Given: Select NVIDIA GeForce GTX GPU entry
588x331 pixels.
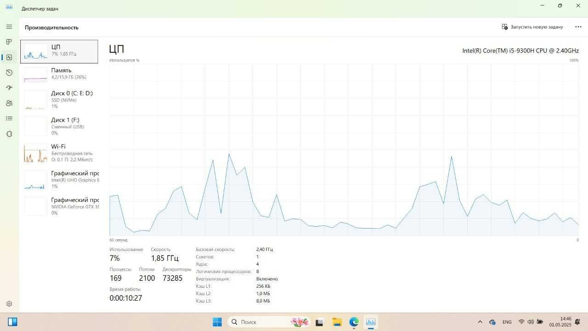Looking at the screenshot, I should pos(59,206).
